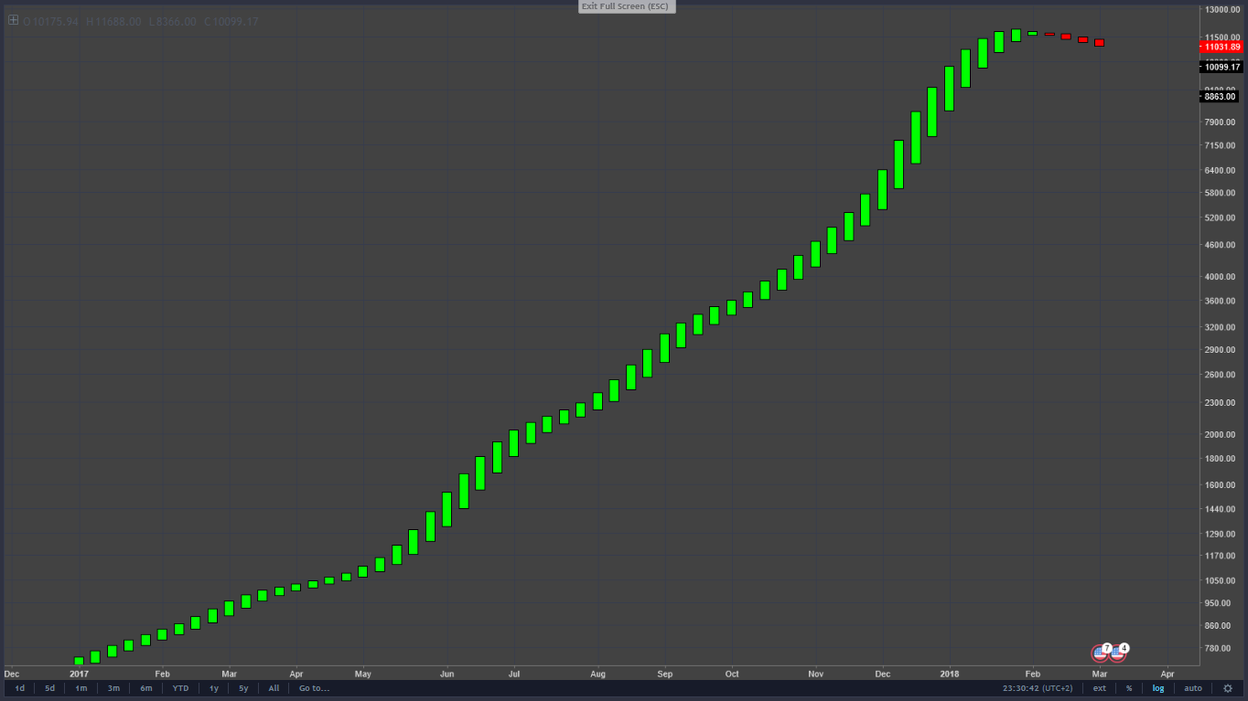Click the C10099.17 close value in legend

[231, 21]
